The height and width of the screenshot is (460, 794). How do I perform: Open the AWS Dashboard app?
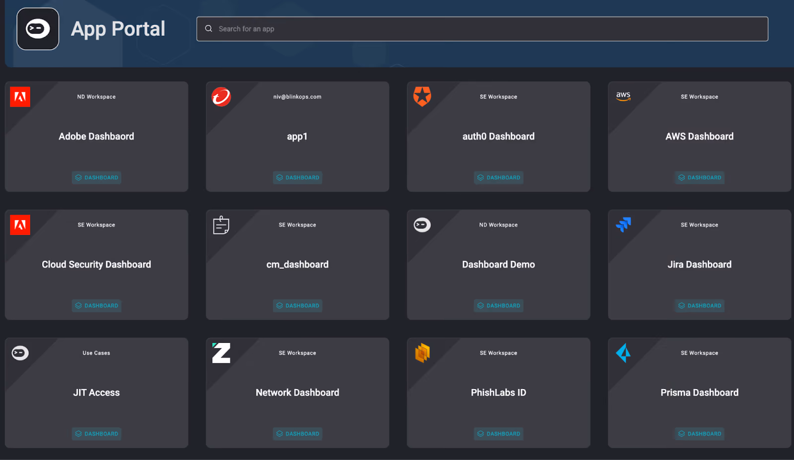tap(699, 137)
